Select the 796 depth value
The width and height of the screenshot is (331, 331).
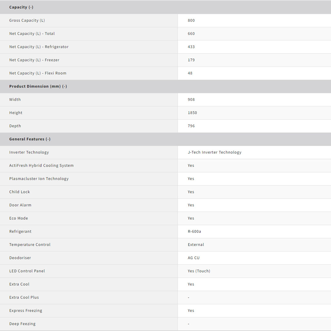click(x=191, y=126)
